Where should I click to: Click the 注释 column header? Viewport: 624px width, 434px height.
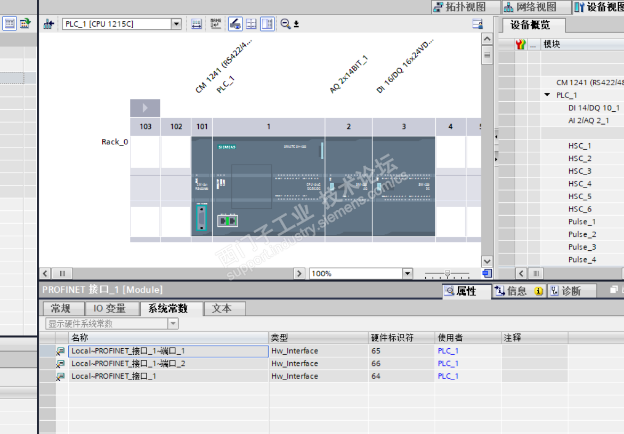534,338
